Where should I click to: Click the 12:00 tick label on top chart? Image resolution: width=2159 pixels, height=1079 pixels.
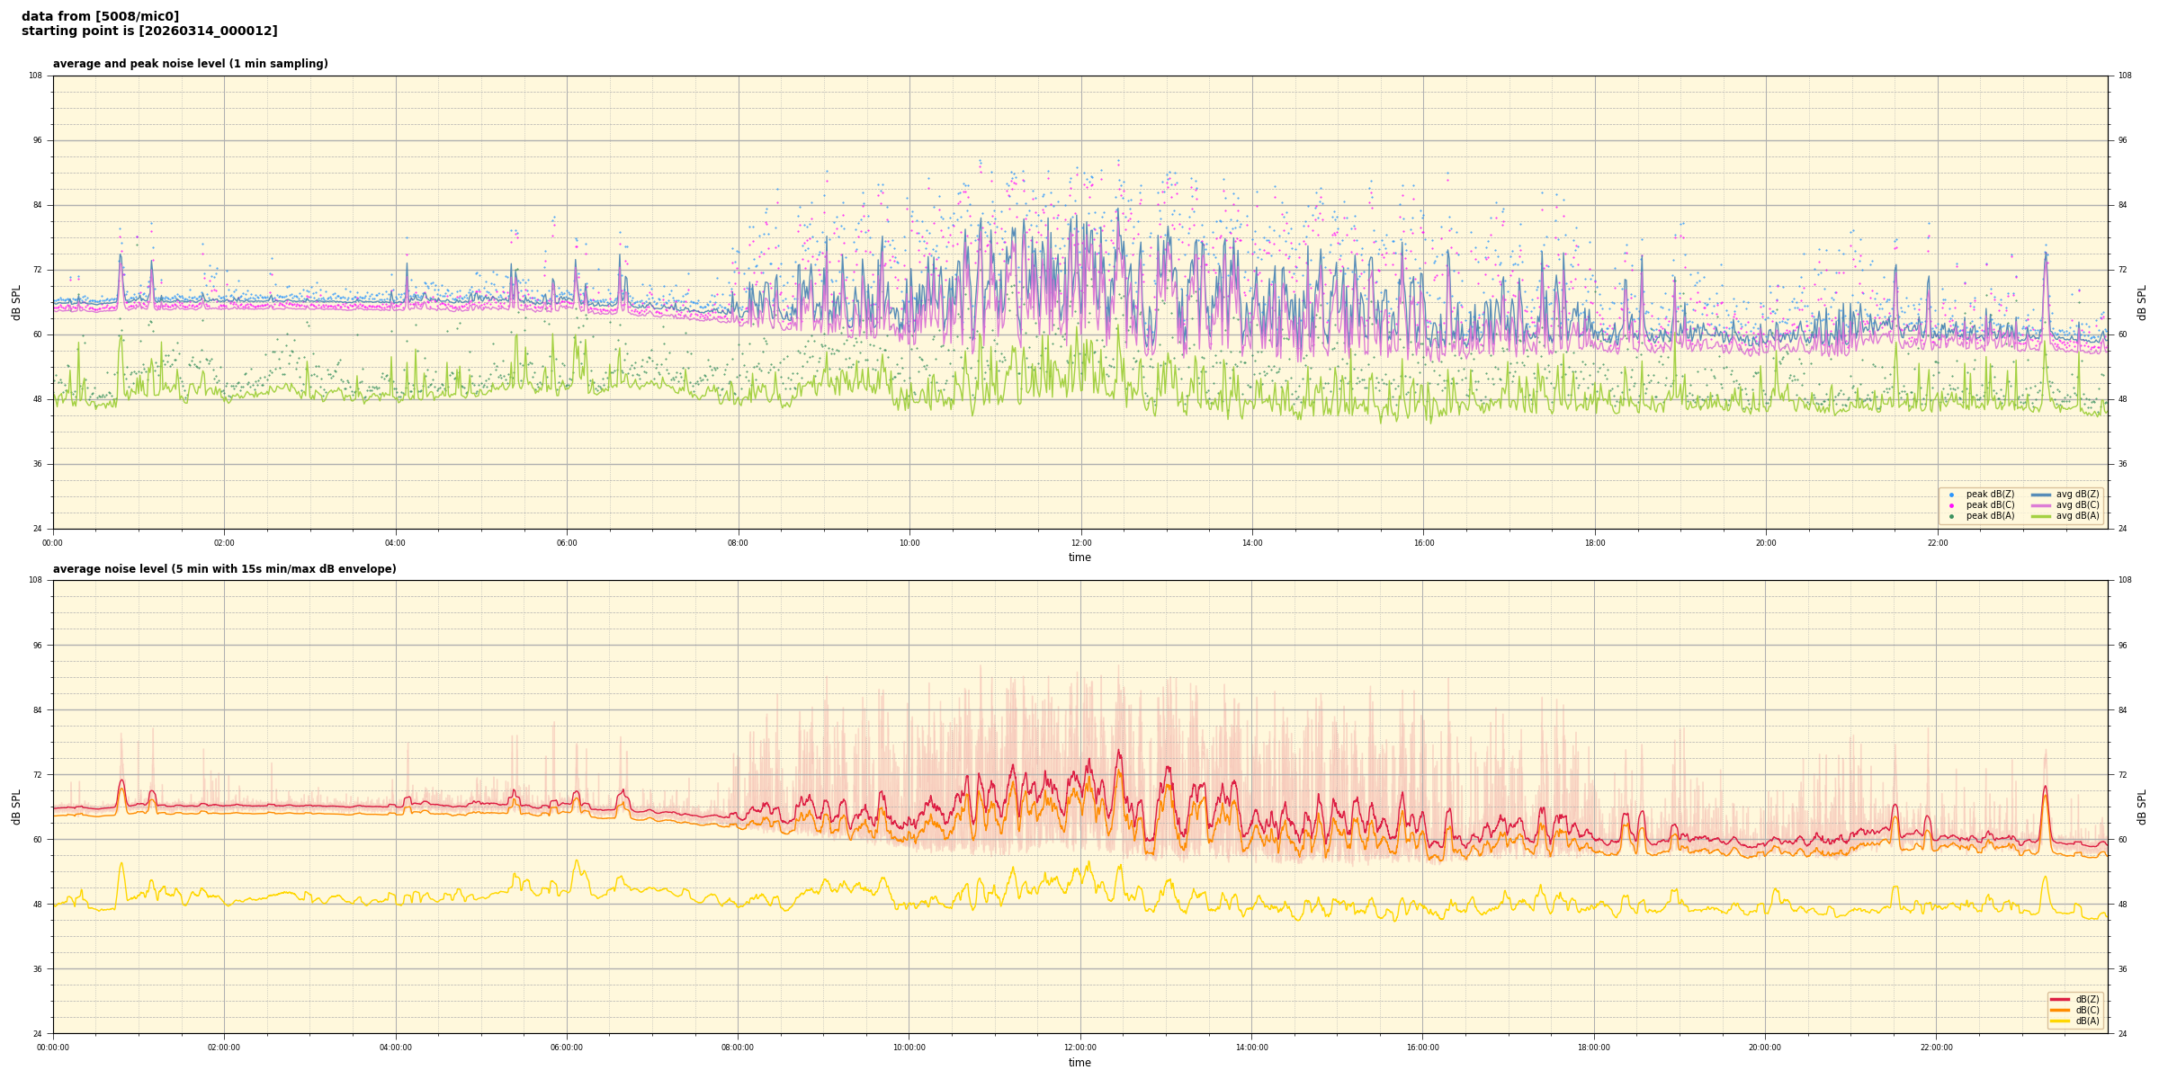[x=1080, y=543]
